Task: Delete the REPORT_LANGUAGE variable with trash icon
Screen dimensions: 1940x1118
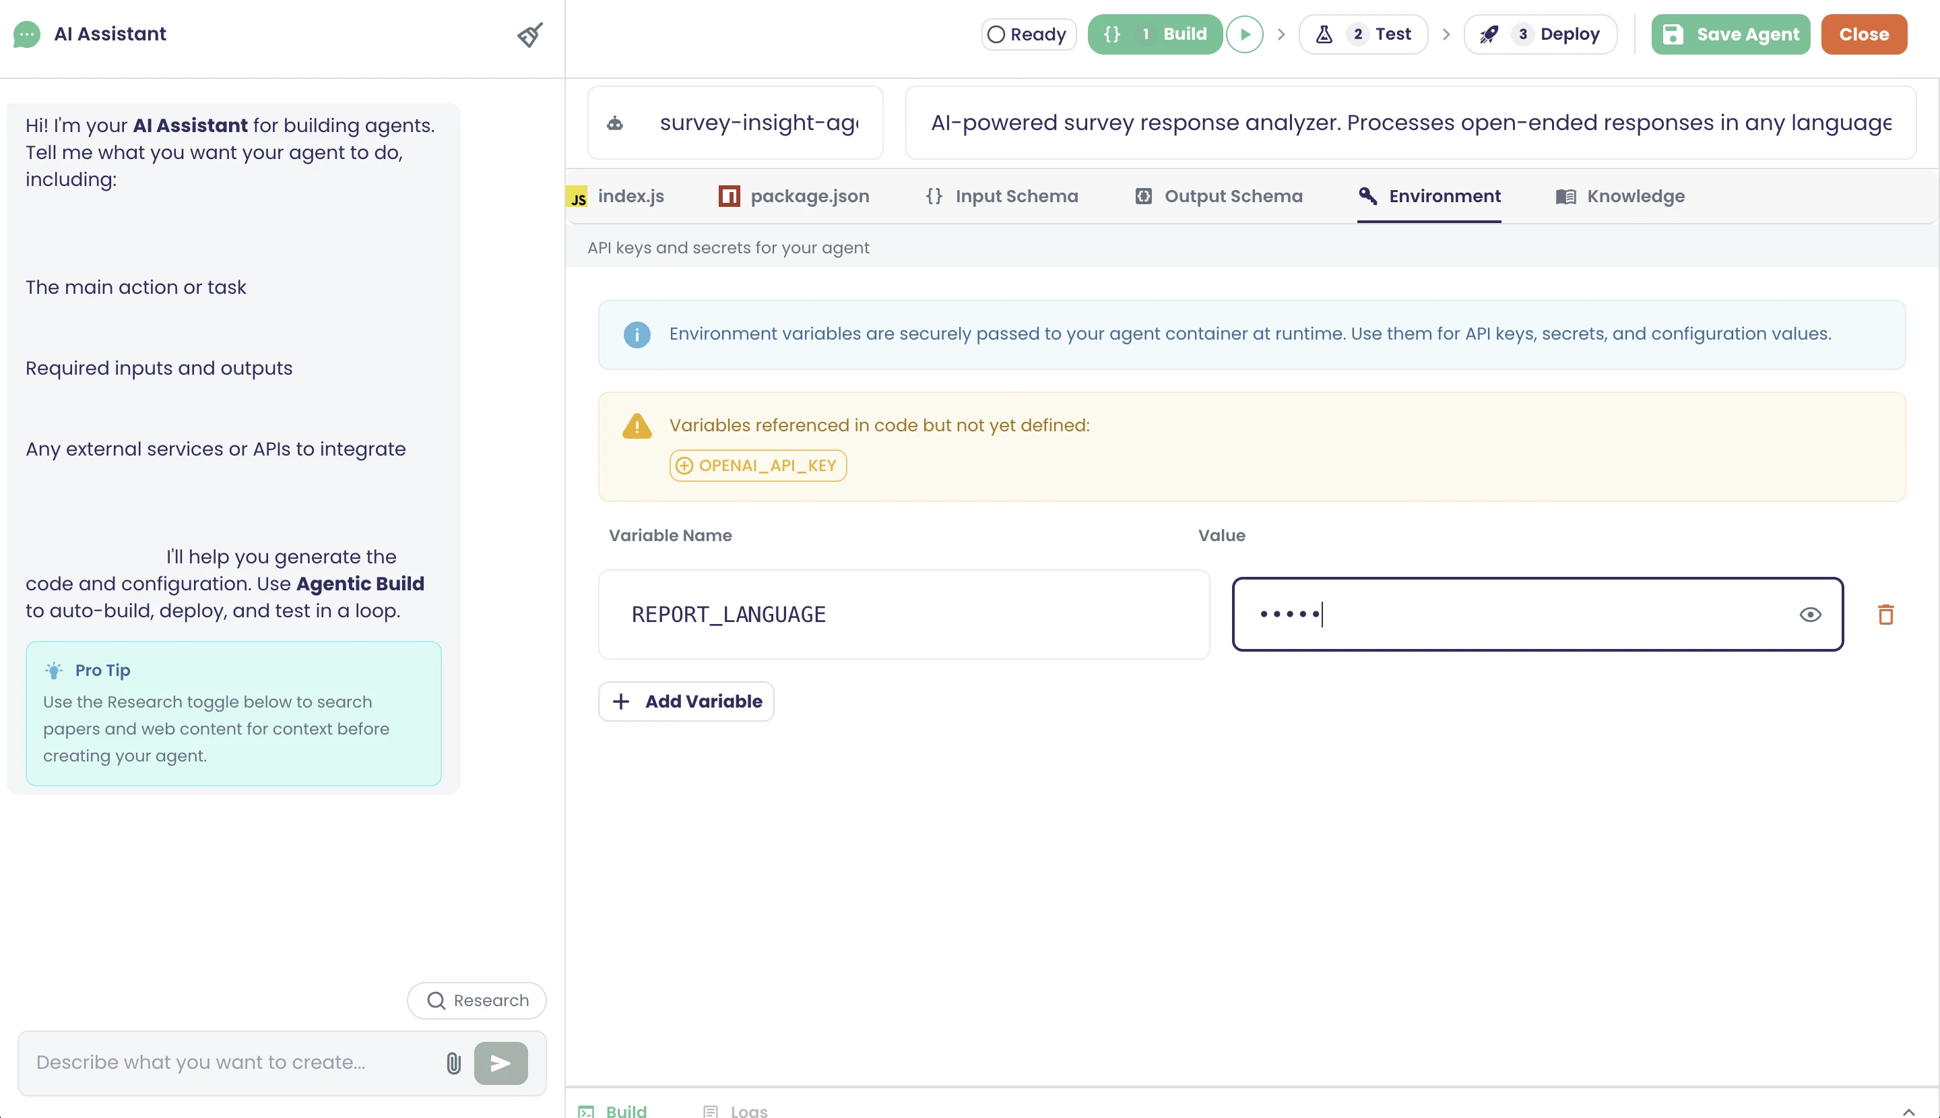Action: pyautogui.click(x=1885, y=615)
